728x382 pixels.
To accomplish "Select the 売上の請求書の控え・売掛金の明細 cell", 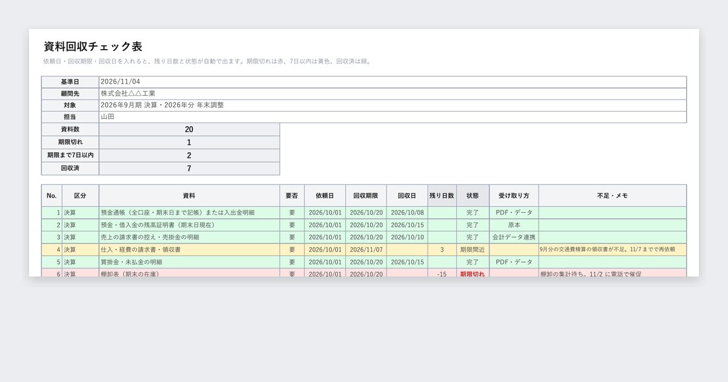I will [x=189, y=237].
